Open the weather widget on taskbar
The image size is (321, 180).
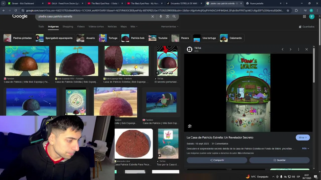point(257,177)
